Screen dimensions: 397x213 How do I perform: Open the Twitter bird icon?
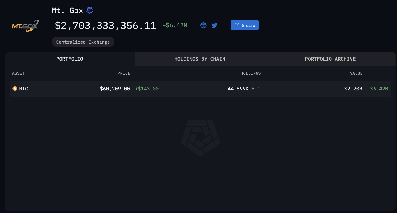point(214,25)
